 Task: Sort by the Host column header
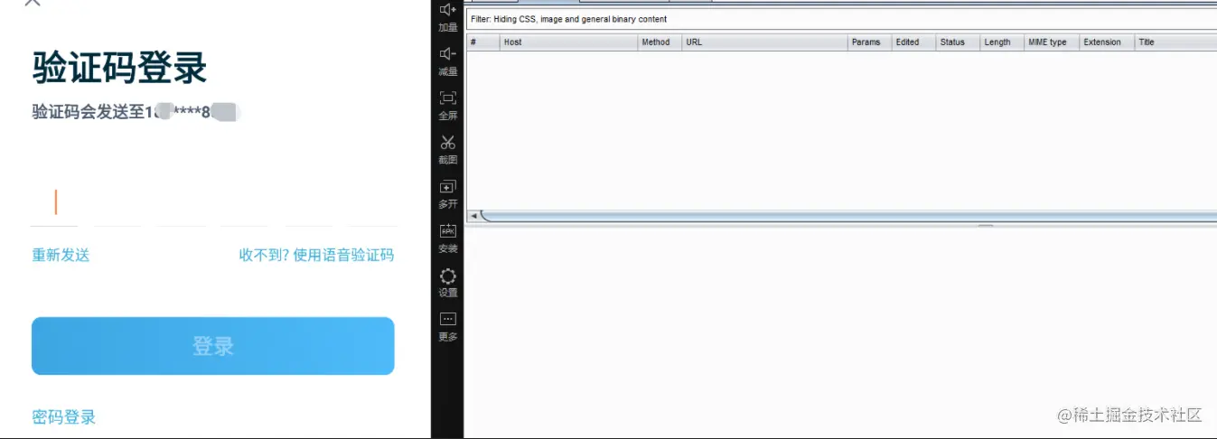point(569,42)
